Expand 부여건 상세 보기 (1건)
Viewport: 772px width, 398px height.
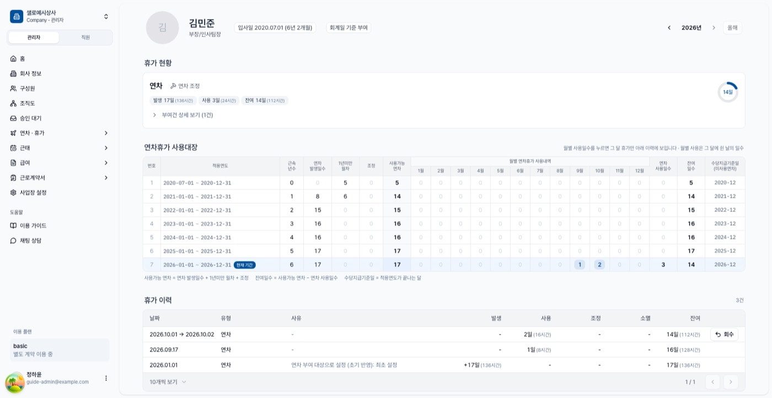tap(183, 115)
